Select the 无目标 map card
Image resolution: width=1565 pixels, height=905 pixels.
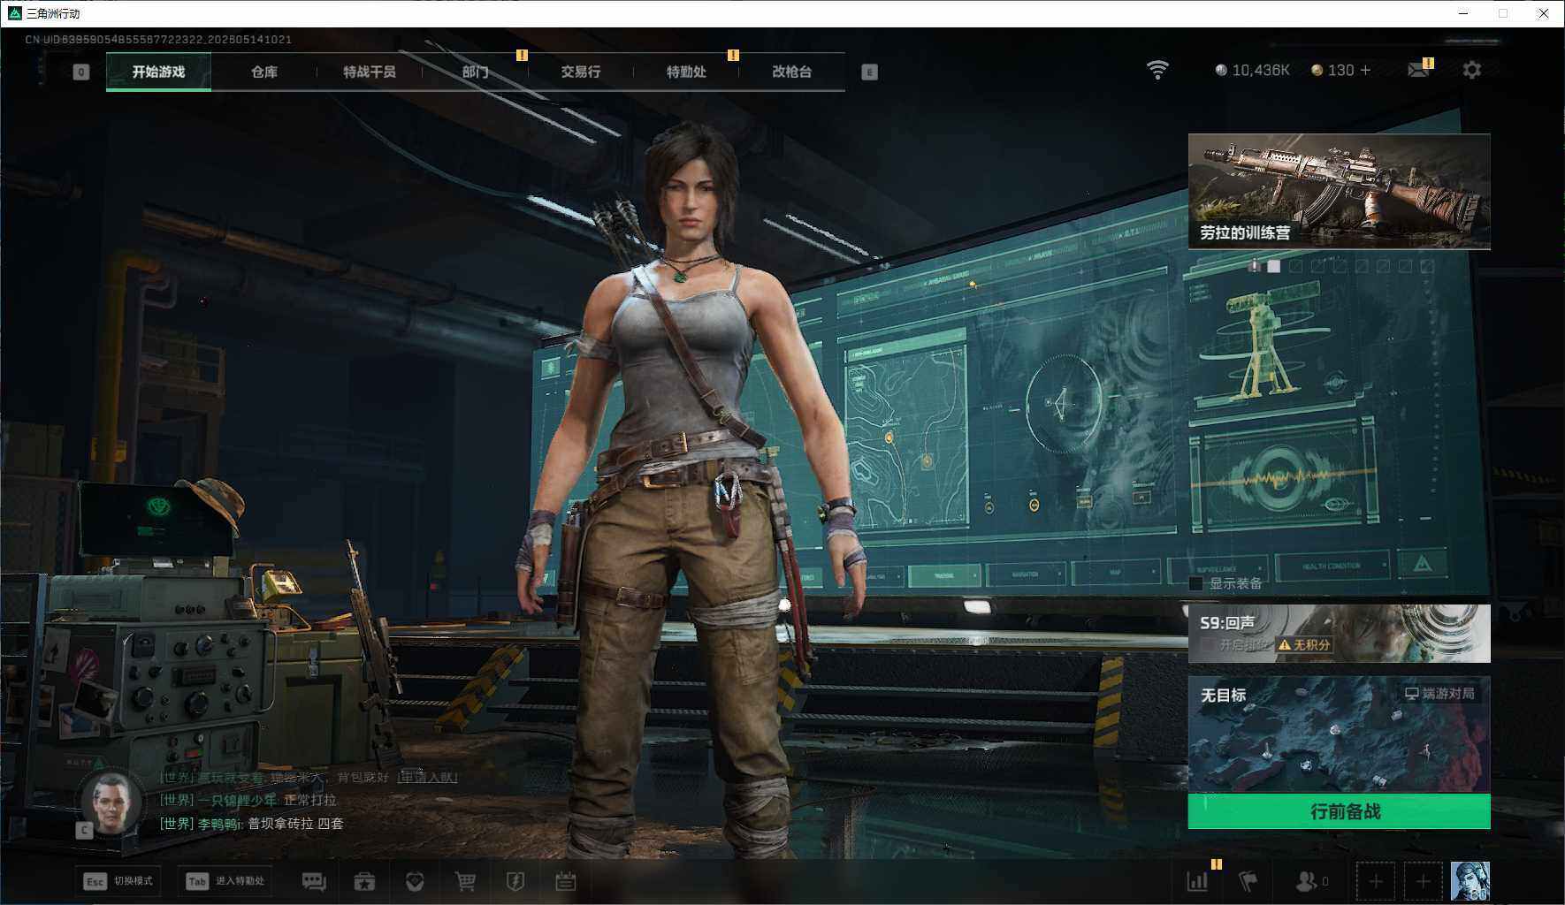point(1339,734)
